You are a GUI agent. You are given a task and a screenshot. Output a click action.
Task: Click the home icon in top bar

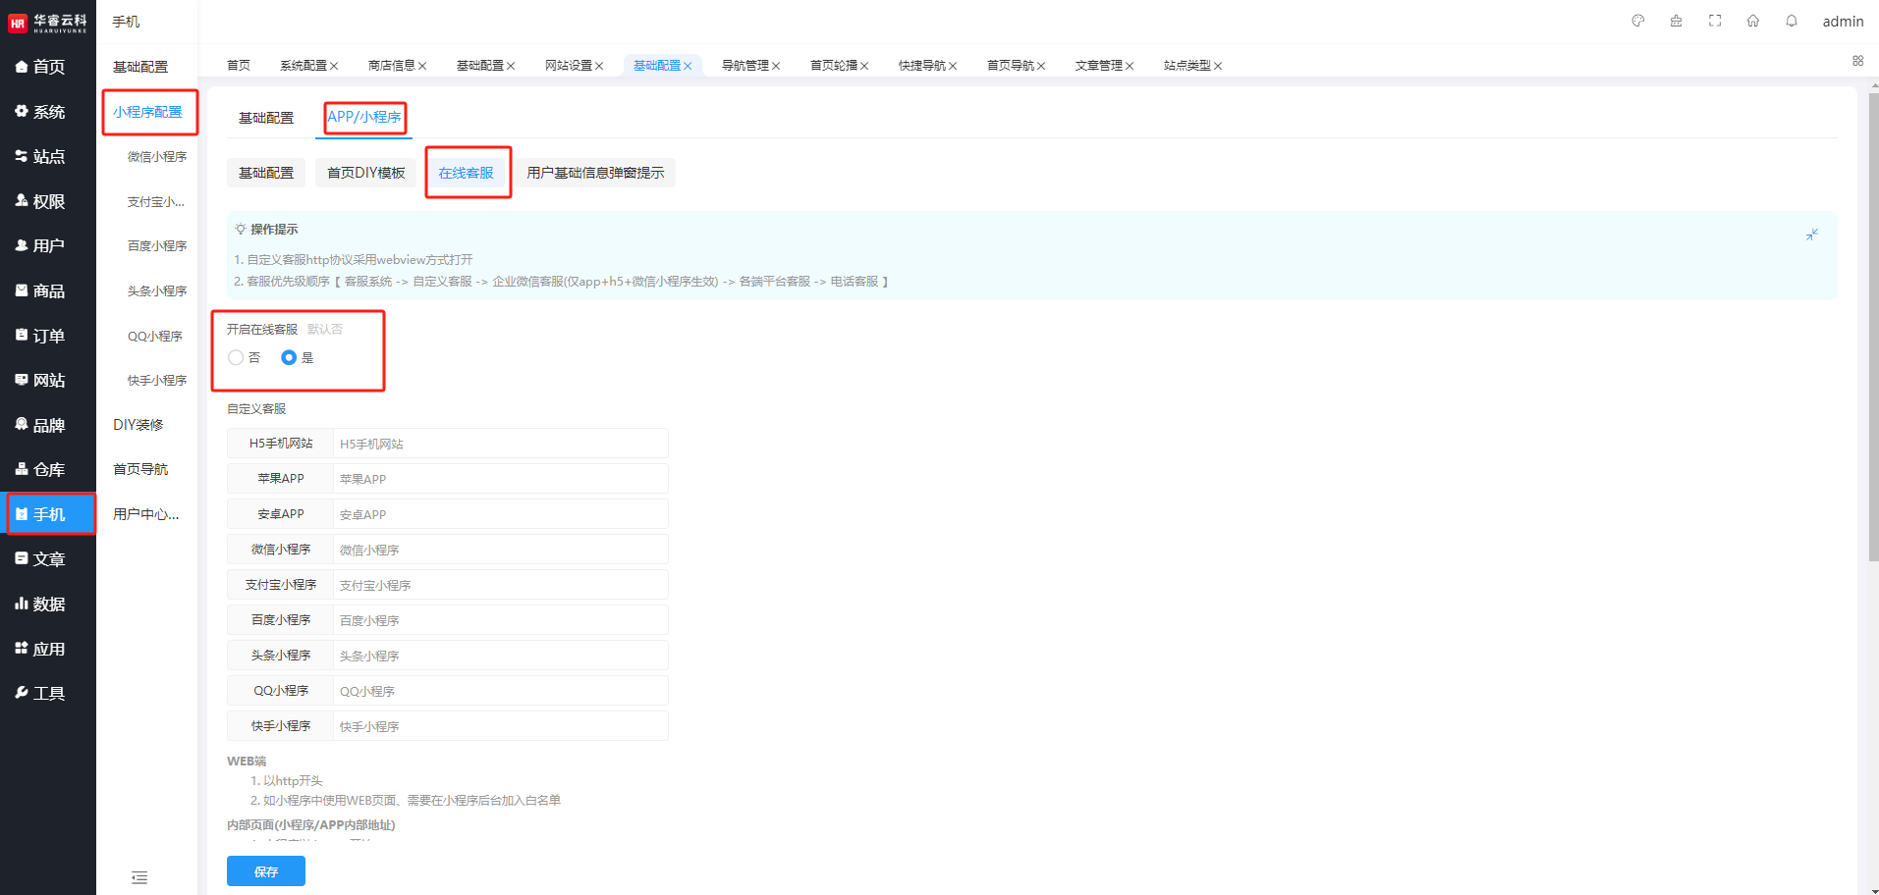click(1753, 21)
